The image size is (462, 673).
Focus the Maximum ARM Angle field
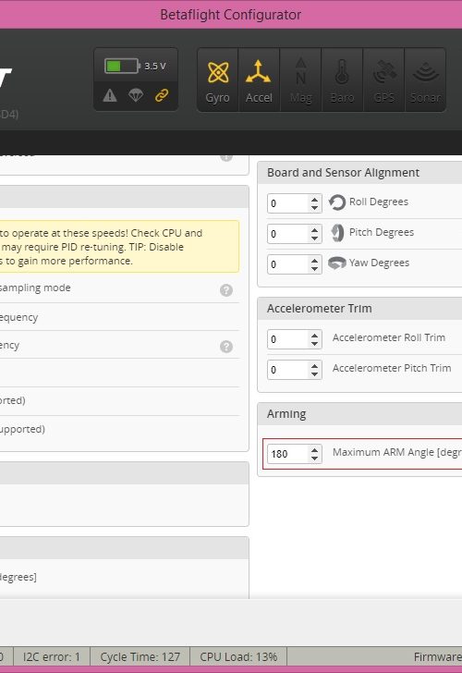(294, 454)
